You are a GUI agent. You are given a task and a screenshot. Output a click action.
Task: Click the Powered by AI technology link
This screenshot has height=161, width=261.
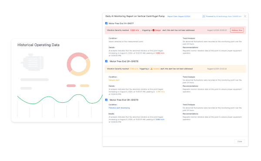pyautogui.click(x=224, y=16)
